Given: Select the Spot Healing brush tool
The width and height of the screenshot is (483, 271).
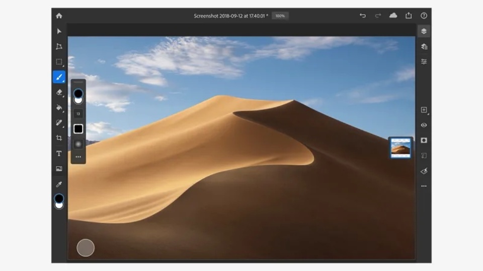Looking at the screenshot, I should pyautogui.click(x=59, y=122).
